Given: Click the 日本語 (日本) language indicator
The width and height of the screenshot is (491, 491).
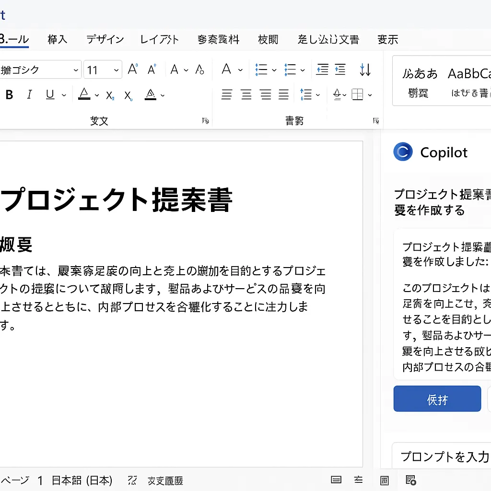Looking at the screenshot, I should click(82, 480).
